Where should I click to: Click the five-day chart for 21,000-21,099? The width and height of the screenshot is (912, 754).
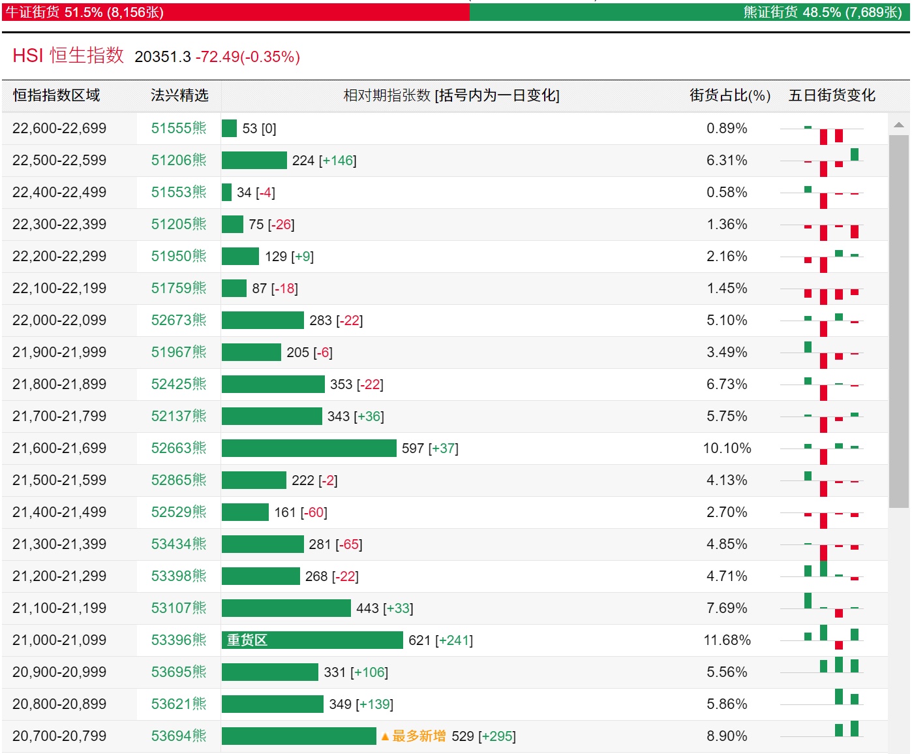tap(822, 638)
